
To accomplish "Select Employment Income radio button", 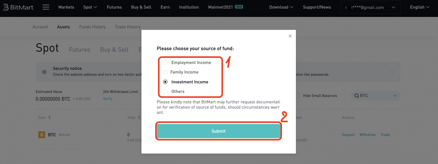I will coord(165,62).
